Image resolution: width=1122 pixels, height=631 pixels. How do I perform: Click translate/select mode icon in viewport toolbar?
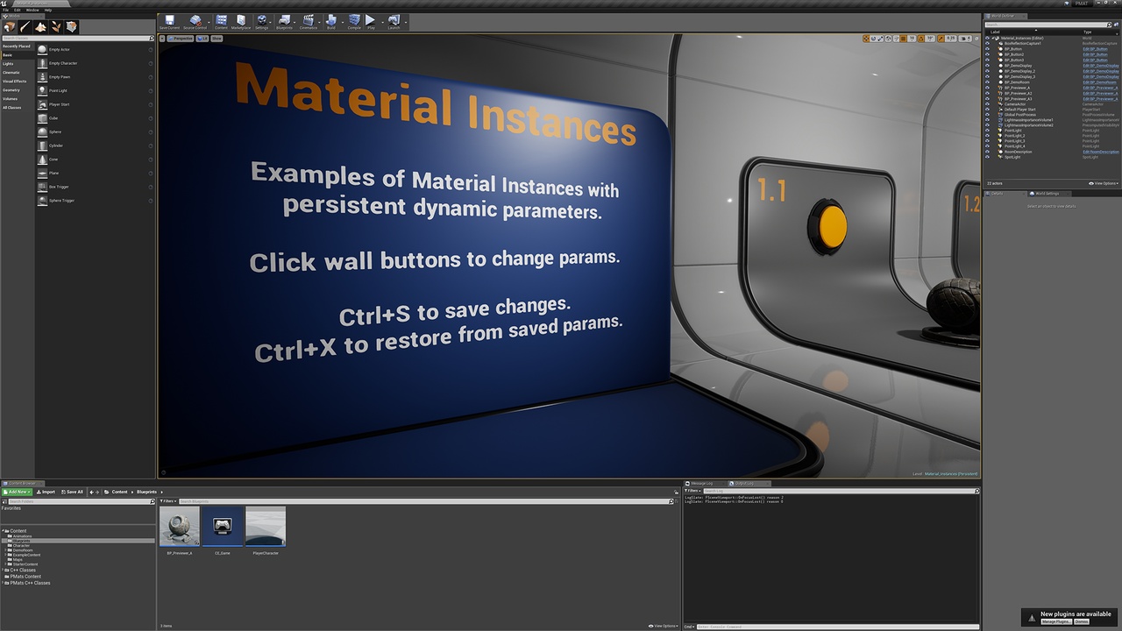click(866, 39)
